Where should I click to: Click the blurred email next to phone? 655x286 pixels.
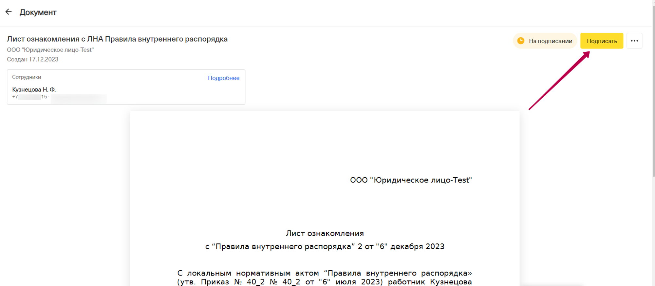click(x=79, y=97)
